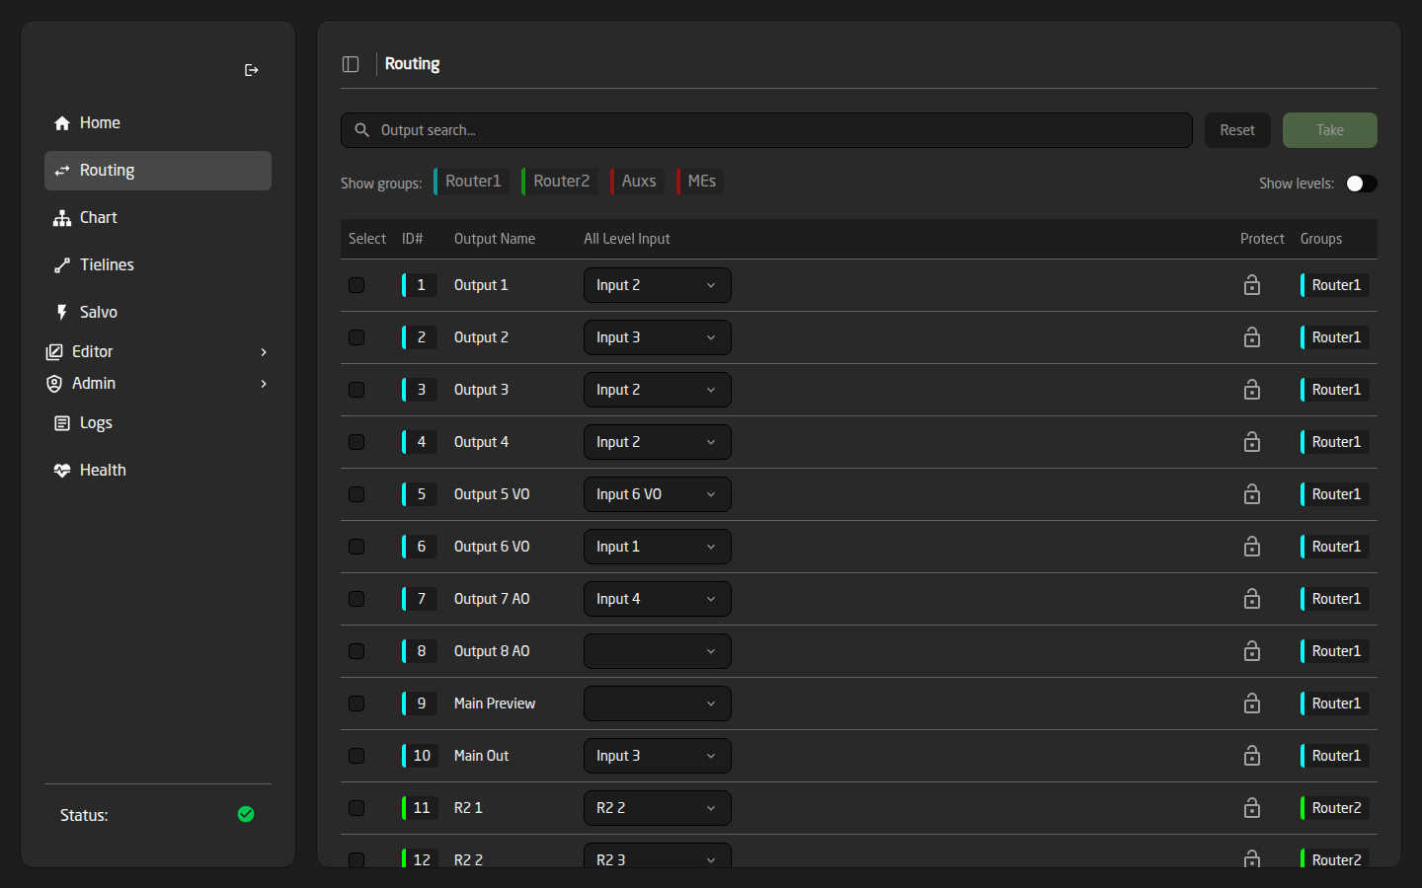Filter by the Router2 group
The height and width of the screenshot is (888, 1422).
560,182
